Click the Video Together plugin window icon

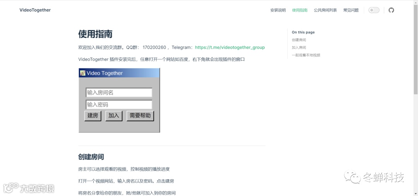(83, 73)
